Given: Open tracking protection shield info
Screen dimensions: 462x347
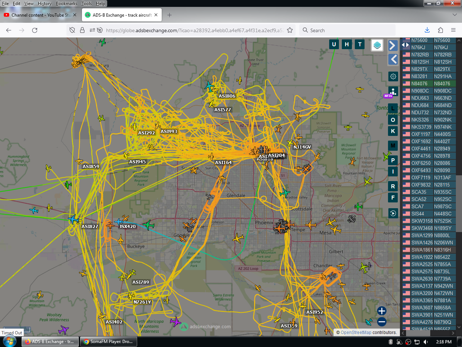Looking at the screenshot, I should point(72,30).
